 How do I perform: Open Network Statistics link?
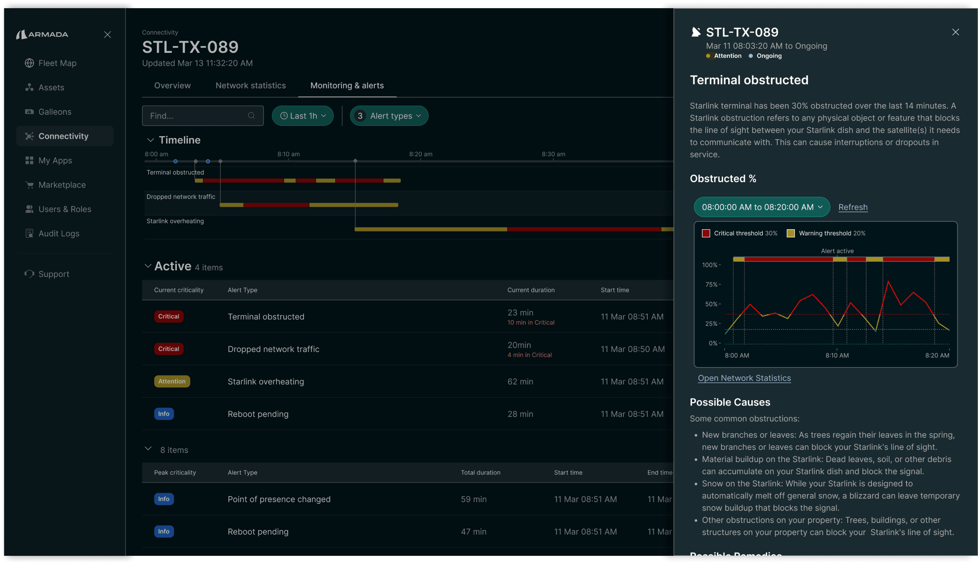click(744, 378)
